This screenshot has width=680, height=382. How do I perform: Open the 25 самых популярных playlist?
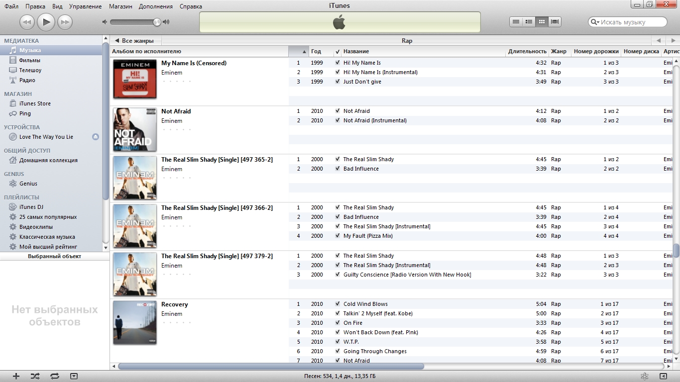[51, 217]
